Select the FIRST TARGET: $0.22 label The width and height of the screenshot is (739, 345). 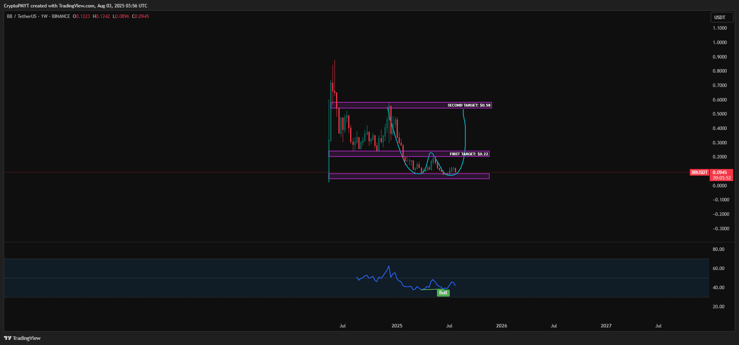[x=469, y=154]
